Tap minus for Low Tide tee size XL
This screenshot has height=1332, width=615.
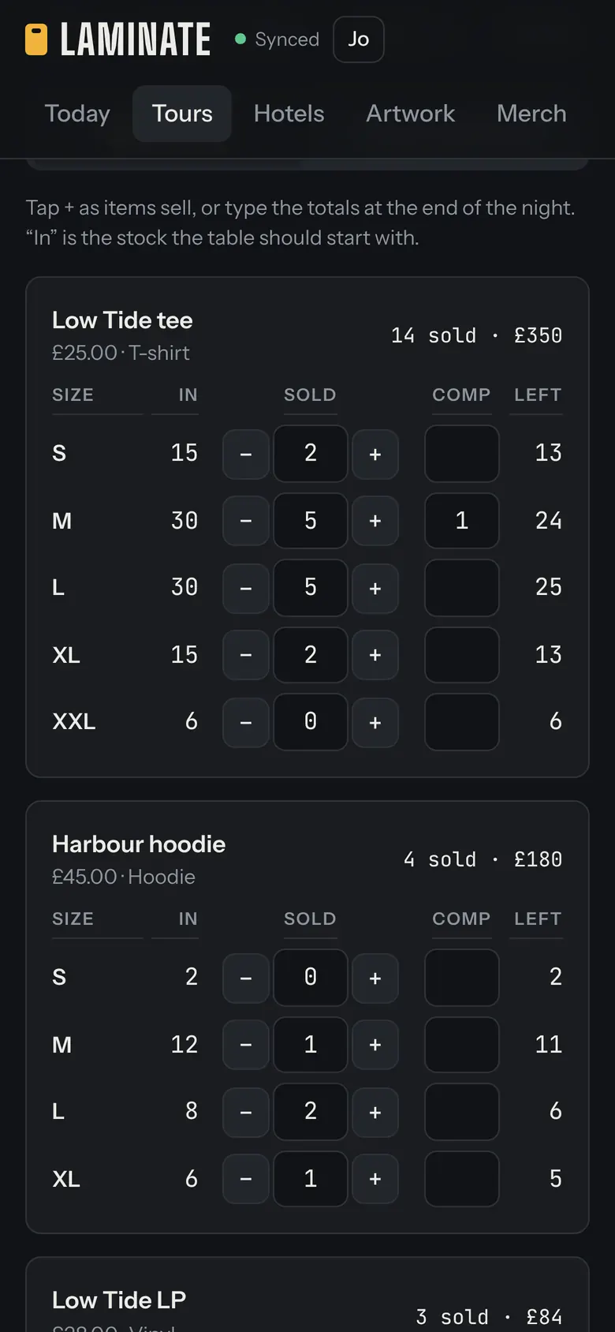246,655
